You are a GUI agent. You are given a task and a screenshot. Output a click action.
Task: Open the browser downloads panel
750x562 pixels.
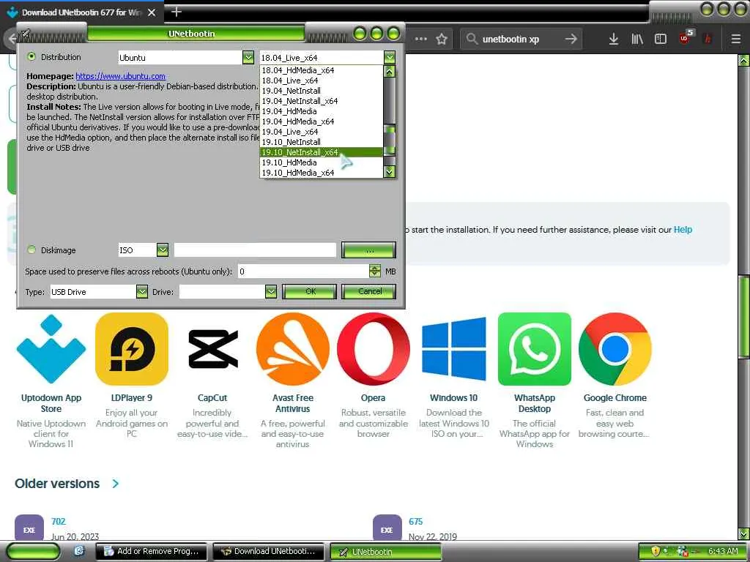[614, 39]
